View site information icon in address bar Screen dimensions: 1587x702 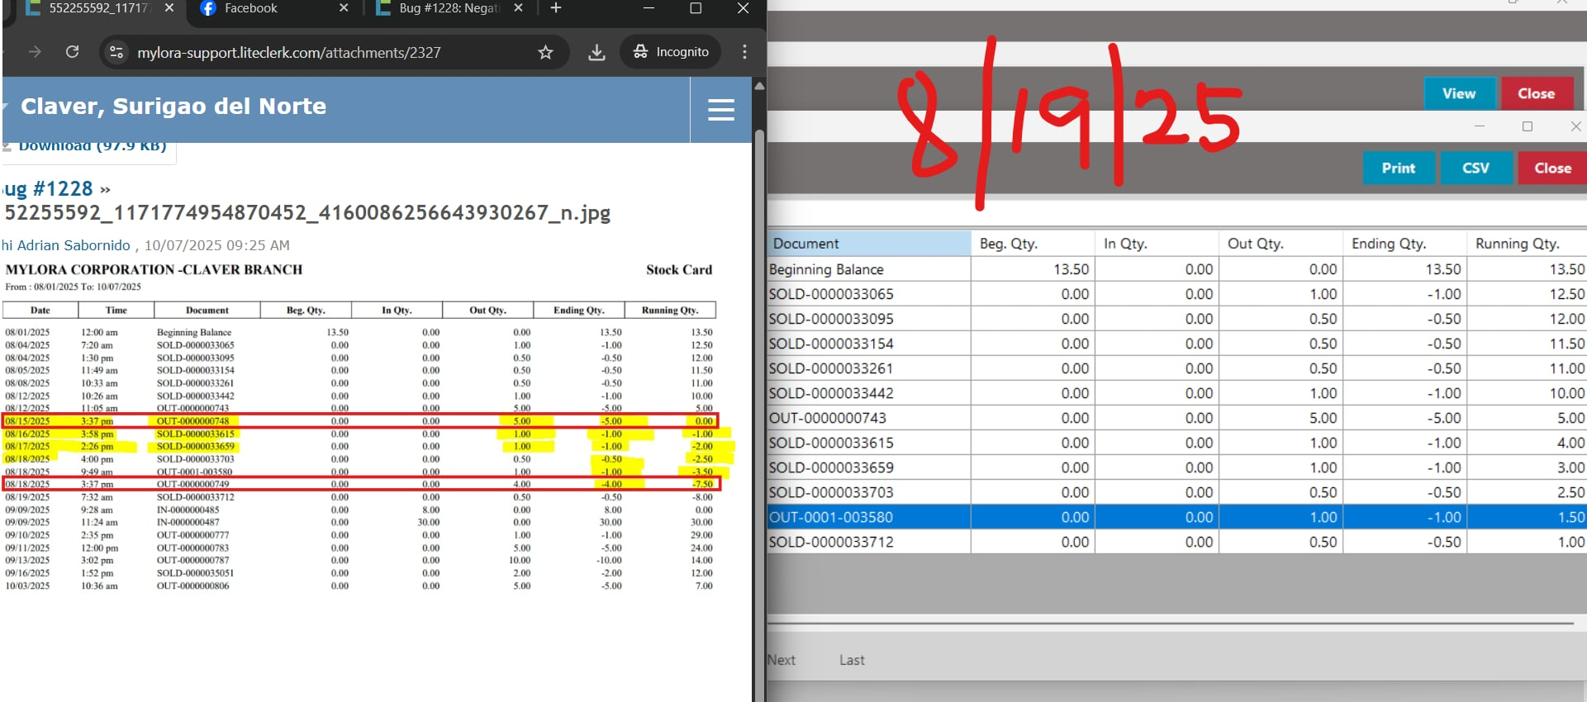[116, 52]
